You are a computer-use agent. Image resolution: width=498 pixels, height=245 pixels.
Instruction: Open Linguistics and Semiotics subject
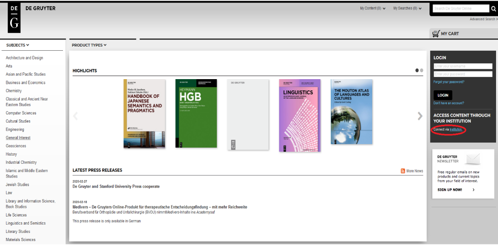click(26, 223)
